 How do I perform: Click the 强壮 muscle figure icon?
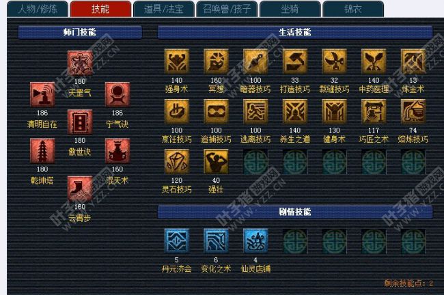pos(216,162)
